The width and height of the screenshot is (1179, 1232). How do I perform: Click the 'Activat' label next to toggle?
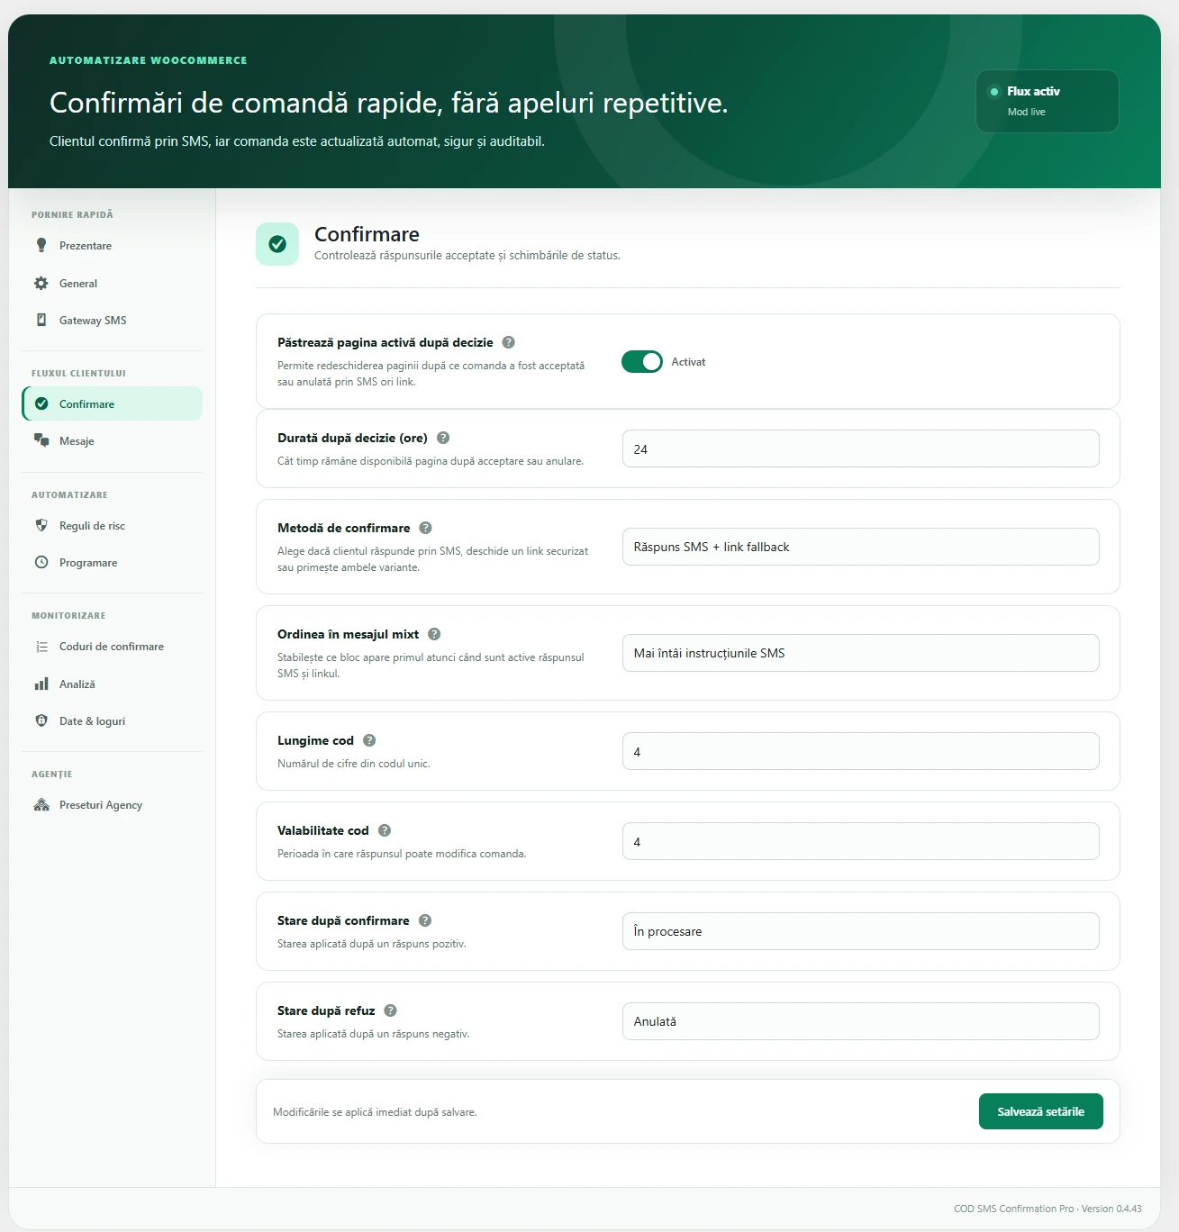coord(688,362)
